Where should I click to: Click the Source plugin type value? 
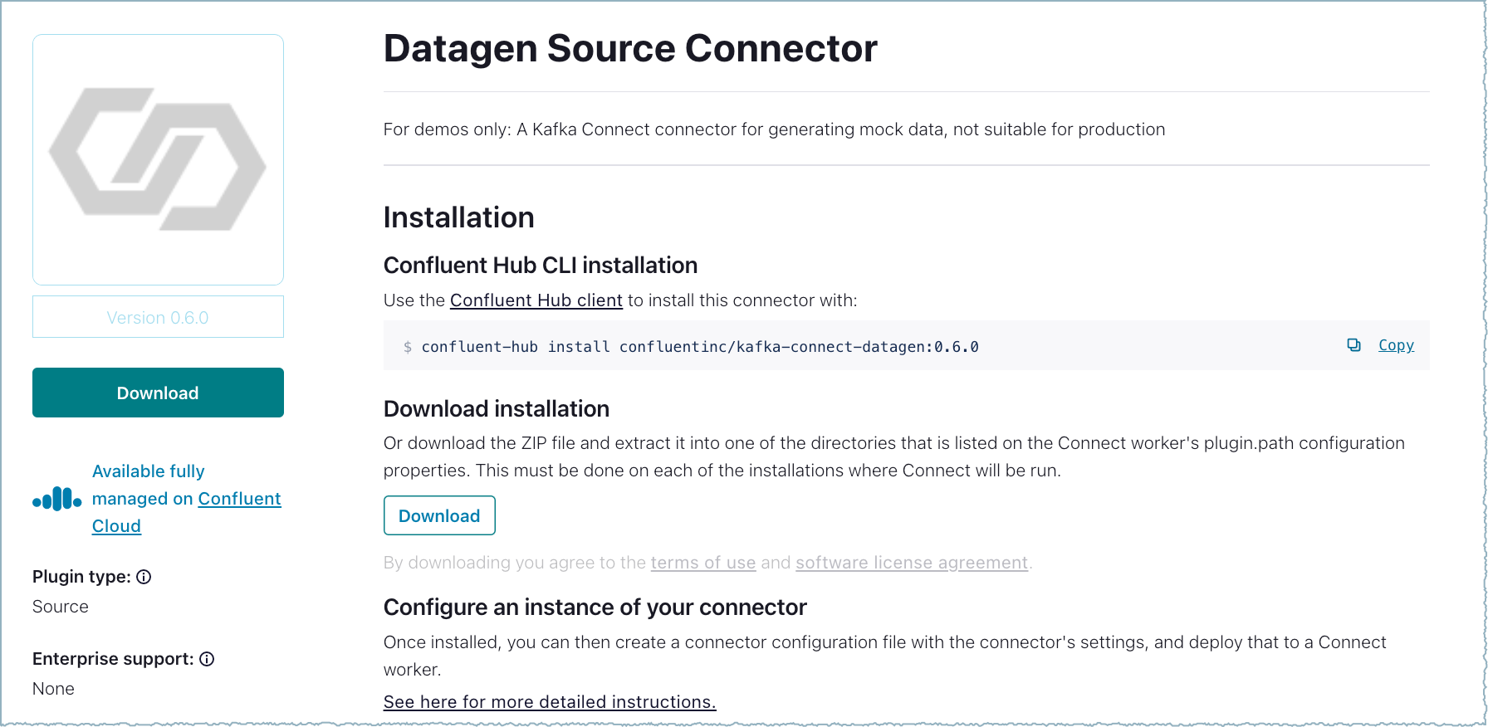61,607
